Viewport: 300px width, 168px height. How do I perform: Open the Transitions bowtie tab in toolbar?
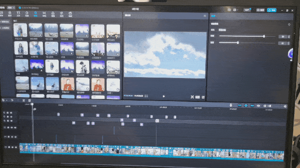click(x=44, y=14)
